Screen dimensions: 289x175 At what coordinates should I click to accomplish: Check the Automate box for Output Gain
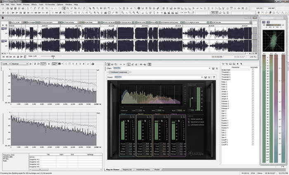[253, 70]
